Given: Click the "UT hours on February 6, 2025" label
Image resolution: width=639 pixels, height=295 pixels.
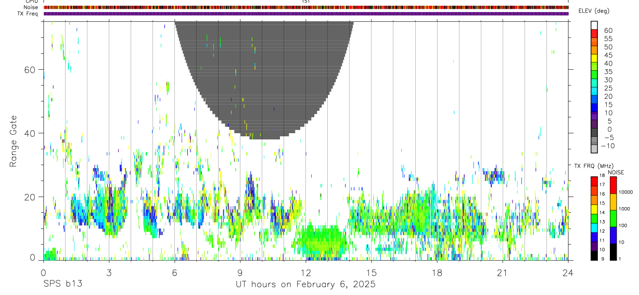Looking at the screenshot, I should [x=306, y=284].
